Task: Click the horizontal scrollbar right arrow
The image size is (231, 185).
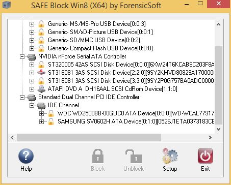Action: tap(210, 137)
